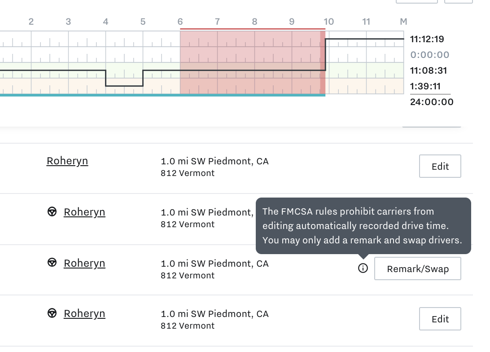This screenshot has height=352, width=490.
Task: Select the red violation region on graph
Action: click(x=253, y=62)
